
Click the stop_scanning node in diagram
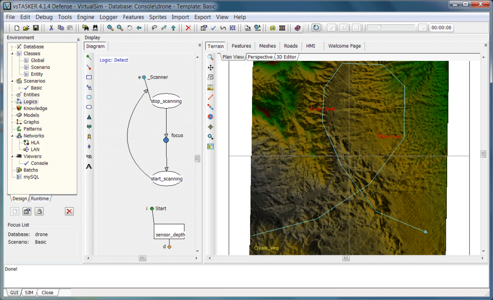click(x=166, y=101)
